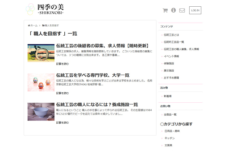Select 日用品・趣味 category
The image size is (227, 151).
click(172, 131)
